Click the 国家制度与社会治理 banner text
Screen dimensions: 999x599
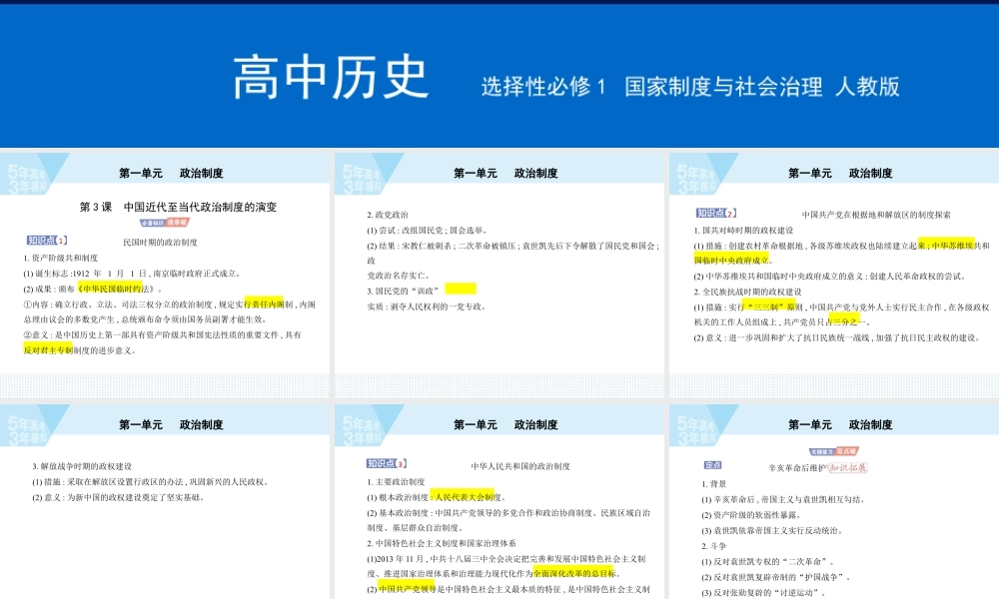click(723, 87)
